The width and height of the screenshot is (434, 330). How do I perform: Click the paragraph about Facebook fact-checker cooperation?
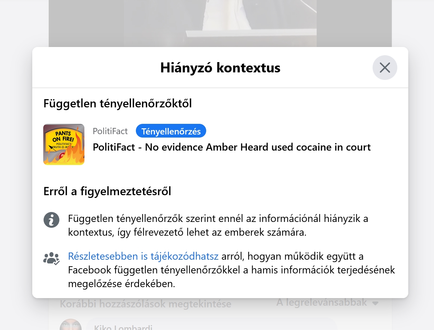pyautogui.click(x=231, y=270)
